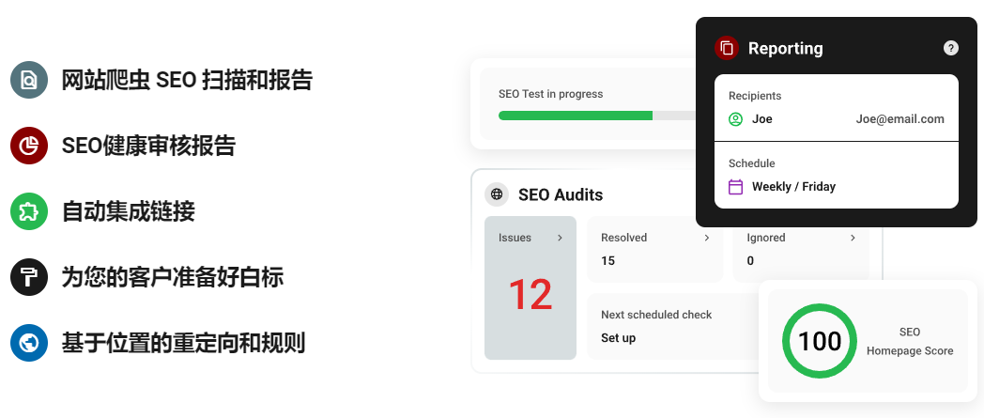Click Set up under Next scheduled check
984x418 pixels.
[x=618, y=337]
